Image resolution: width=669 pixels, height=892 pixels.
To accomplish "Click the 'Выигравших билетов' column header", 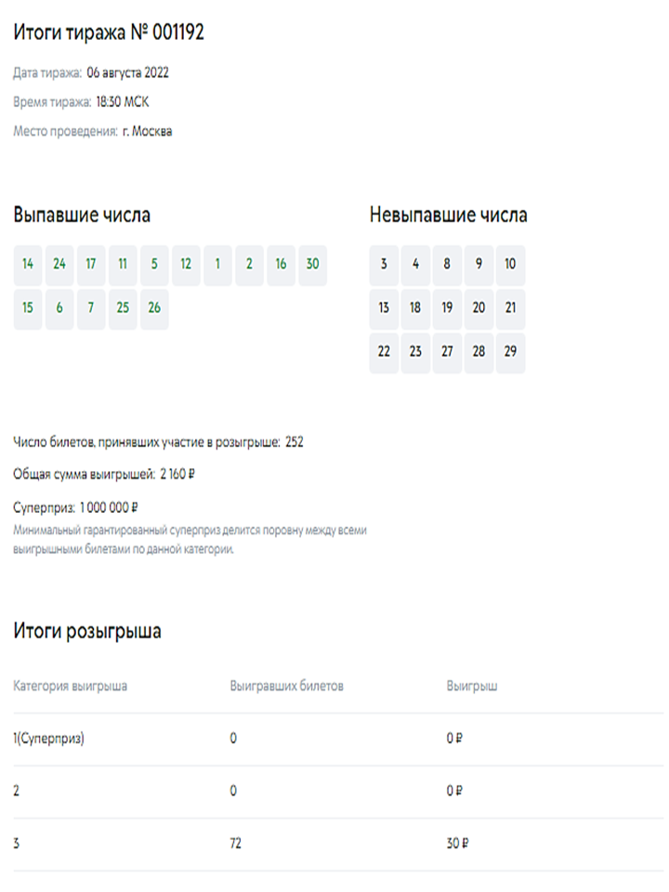I will 287,687.
